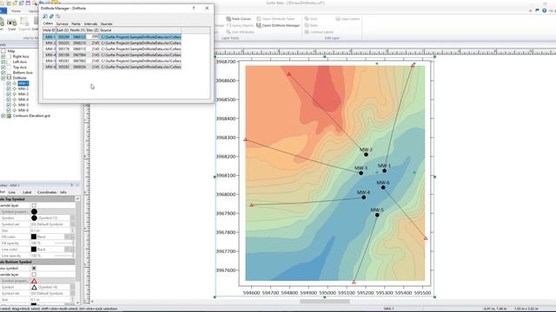Toggle visibility checkbox for Left Axis
Image resolution: width=556 pixels, height=312 pixels.
tap(3, 62)
